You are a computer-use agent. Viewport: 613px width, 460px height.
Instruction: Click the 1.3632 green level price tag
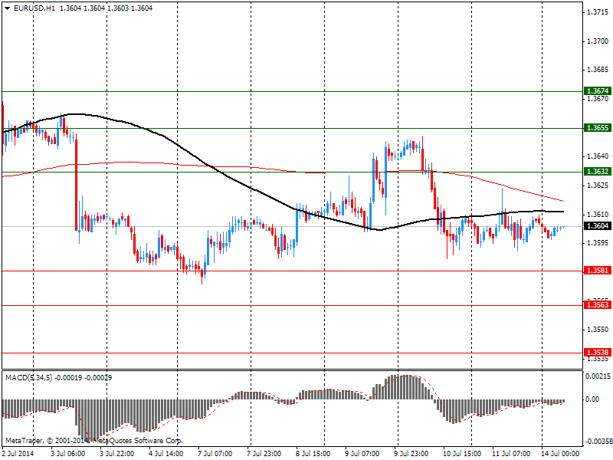click(598, 171)
